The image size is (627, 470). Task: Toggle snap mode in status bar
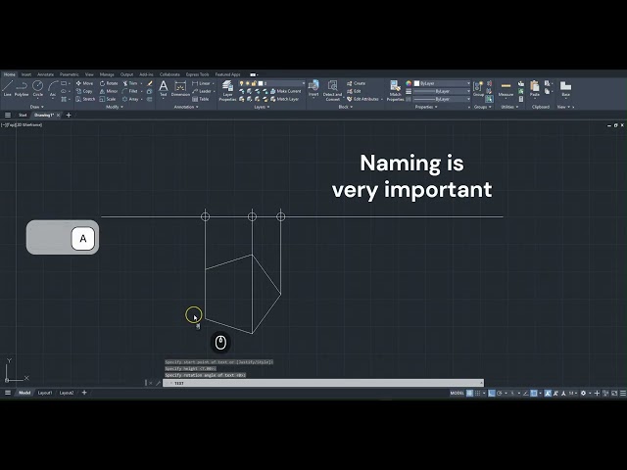click(478, 394)
